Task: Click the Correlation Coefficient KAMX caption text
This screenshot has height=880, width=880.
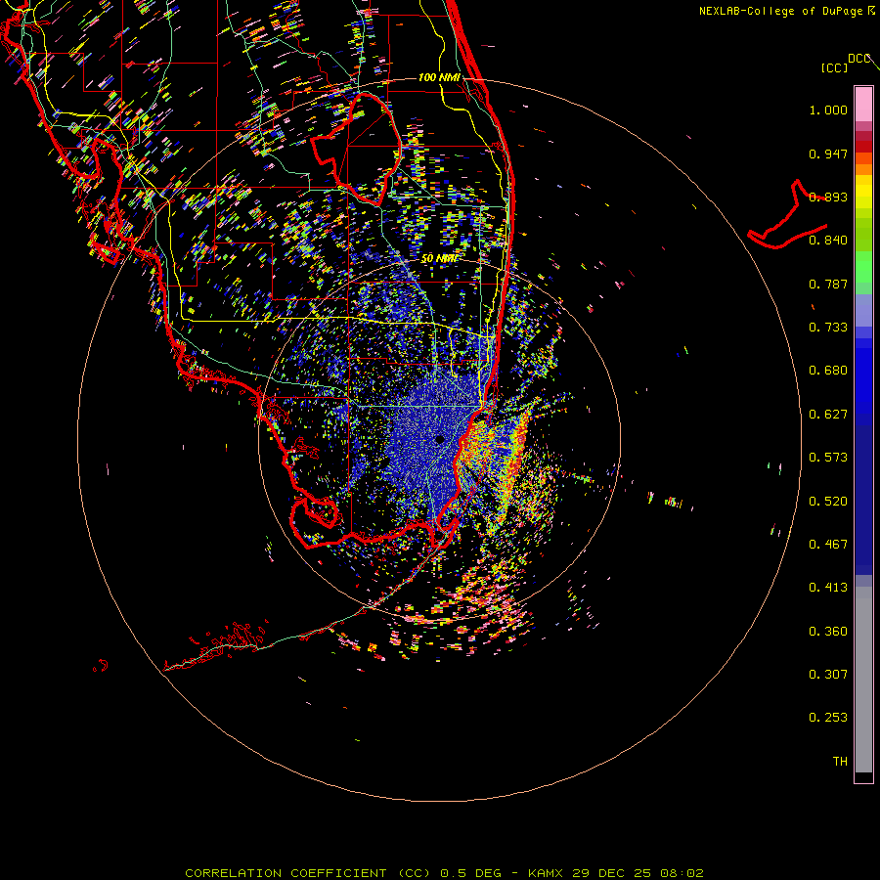Action: click(x=444, y=873)
